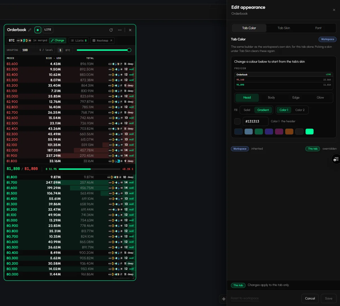340x306 pixels.
Task: Click the pencil icon beside Orderbook title
Action: point(30,30)
